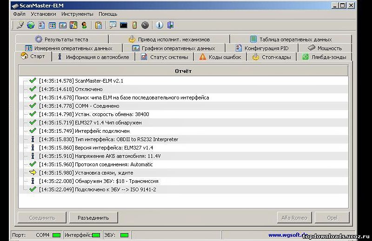This screenshot has width=372, height=241.
Task: Open the Помощь menu
Action: 108,14
